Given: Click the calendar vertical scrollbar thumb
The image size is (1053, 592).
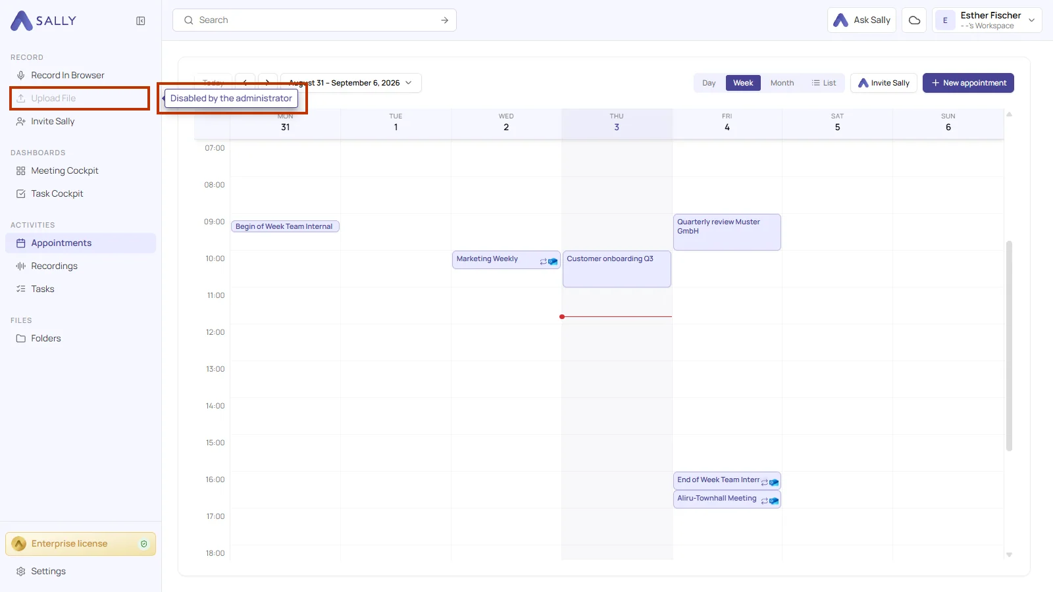Looking at the screenshot, I should tap(1009, 346).
